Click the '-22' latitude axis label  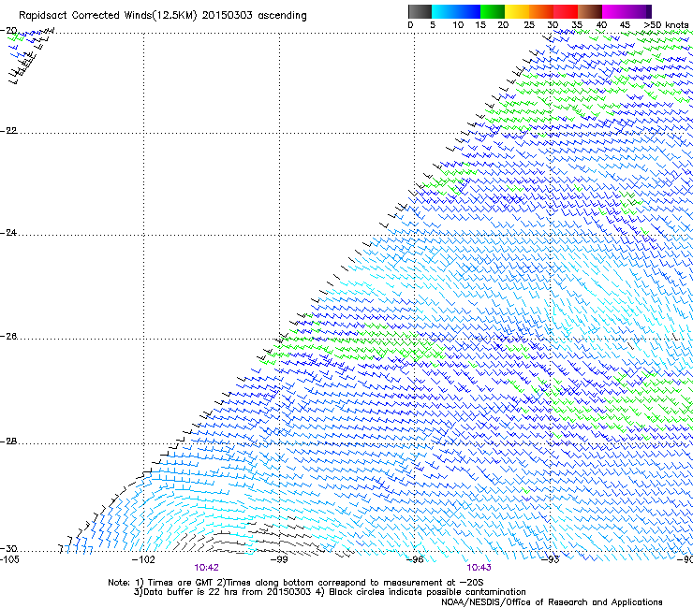click(8, 131)
